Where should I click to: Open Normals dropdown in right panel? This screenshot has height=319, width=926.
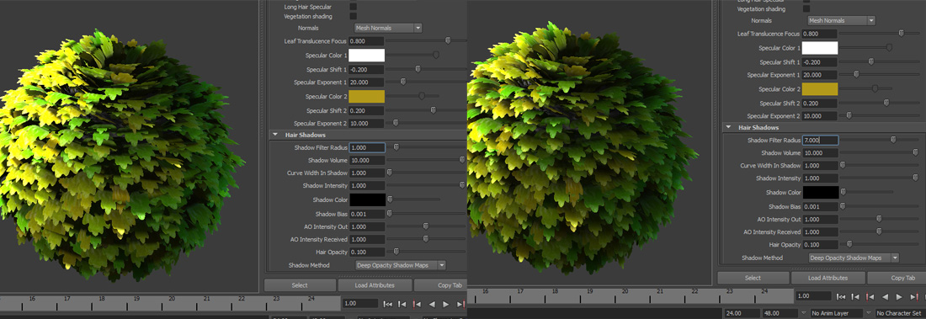point(841,21)
